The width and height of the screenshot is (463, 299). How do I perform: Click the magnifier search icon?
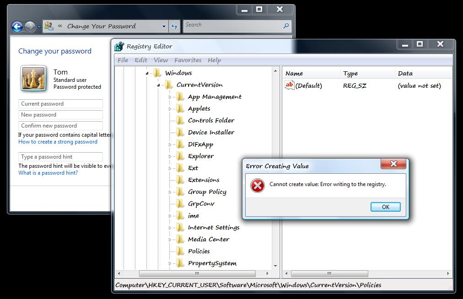286,26
